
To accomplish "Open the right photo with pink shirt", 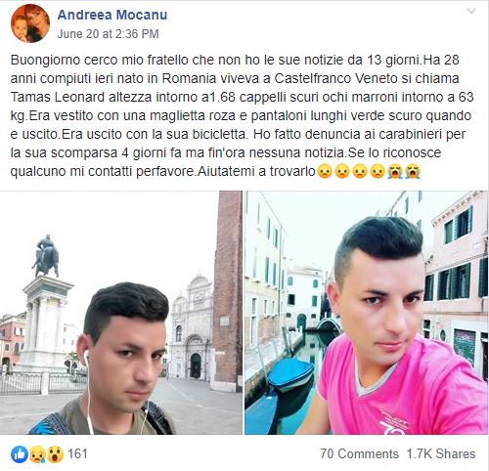I will 367,313.
